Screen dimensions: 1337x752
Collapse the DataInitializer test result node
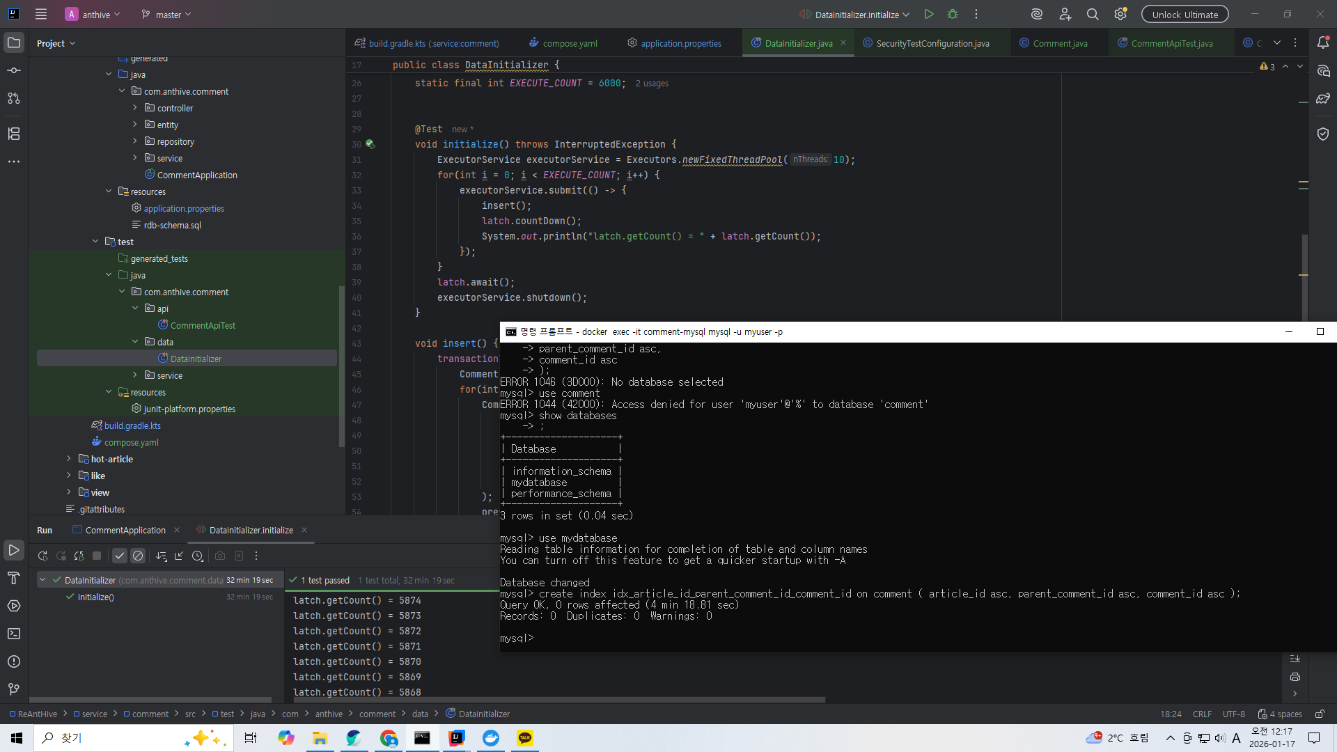pos(42,580)
